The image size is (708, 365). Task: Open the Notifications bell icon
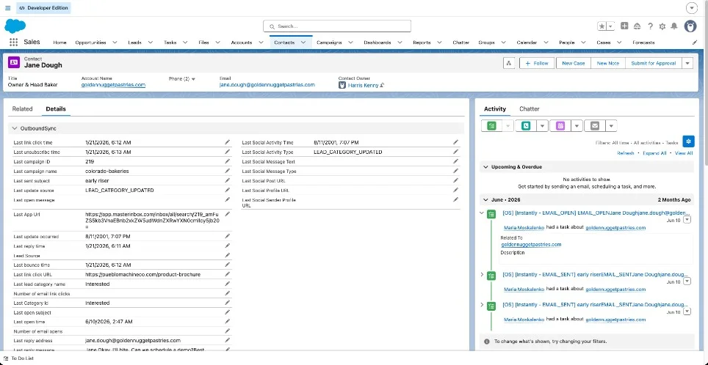674,26
